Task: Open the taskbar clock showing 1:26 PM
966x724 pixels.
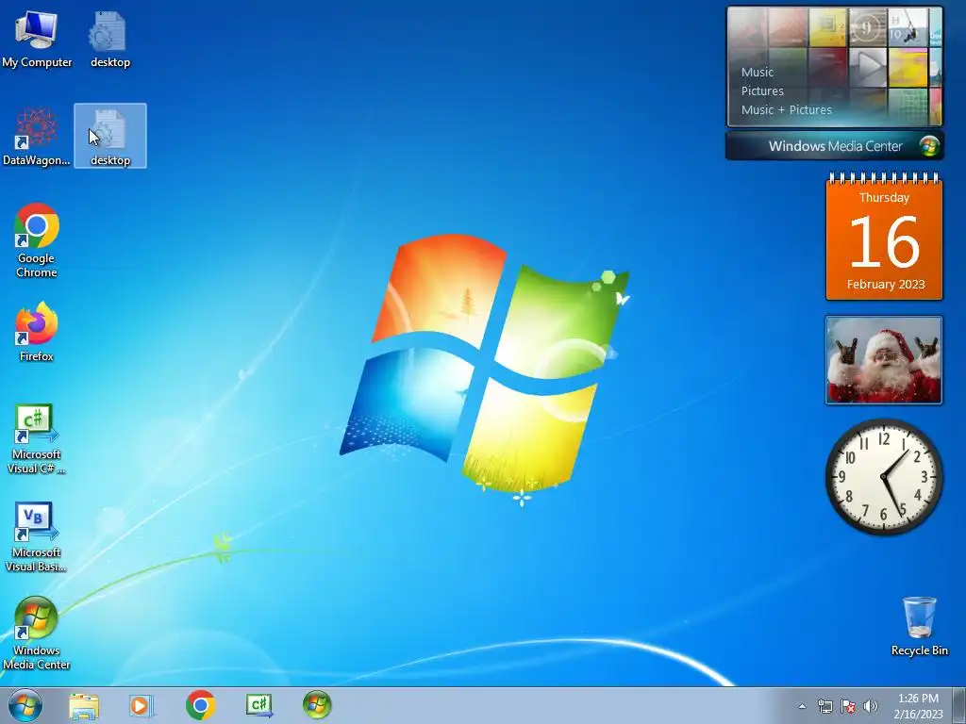Action: 918,705
